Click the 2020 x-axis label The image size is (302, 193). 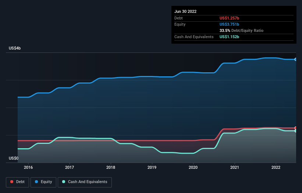point(193,167)
